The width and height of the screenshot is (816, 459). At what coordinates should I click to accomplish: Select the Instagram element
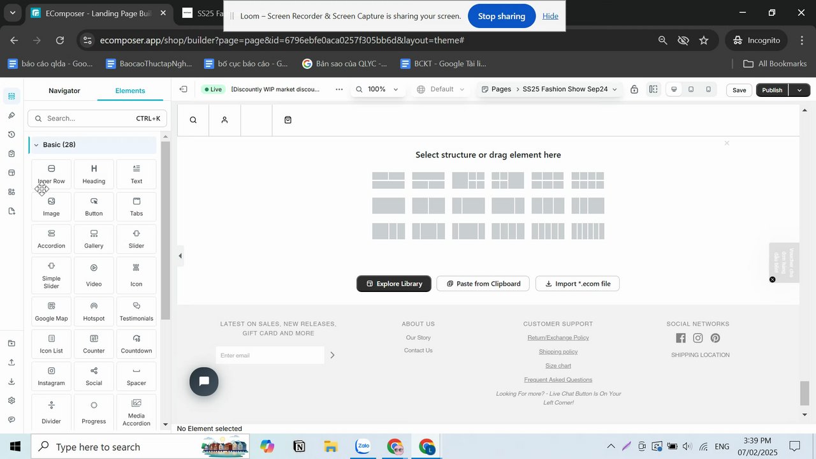[51, 376]
